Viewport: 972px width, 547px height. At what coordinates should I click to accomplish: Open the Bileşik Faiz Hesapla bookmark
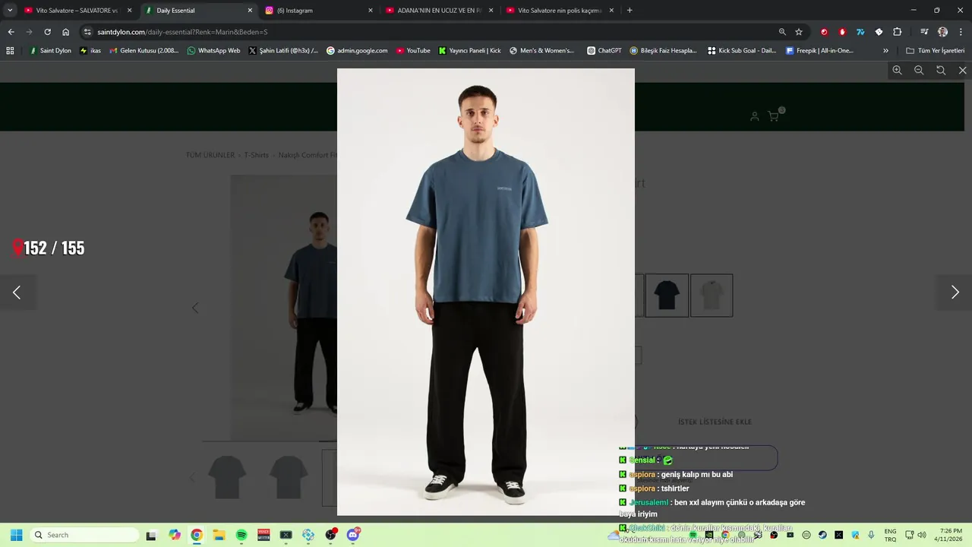point(663,51)
